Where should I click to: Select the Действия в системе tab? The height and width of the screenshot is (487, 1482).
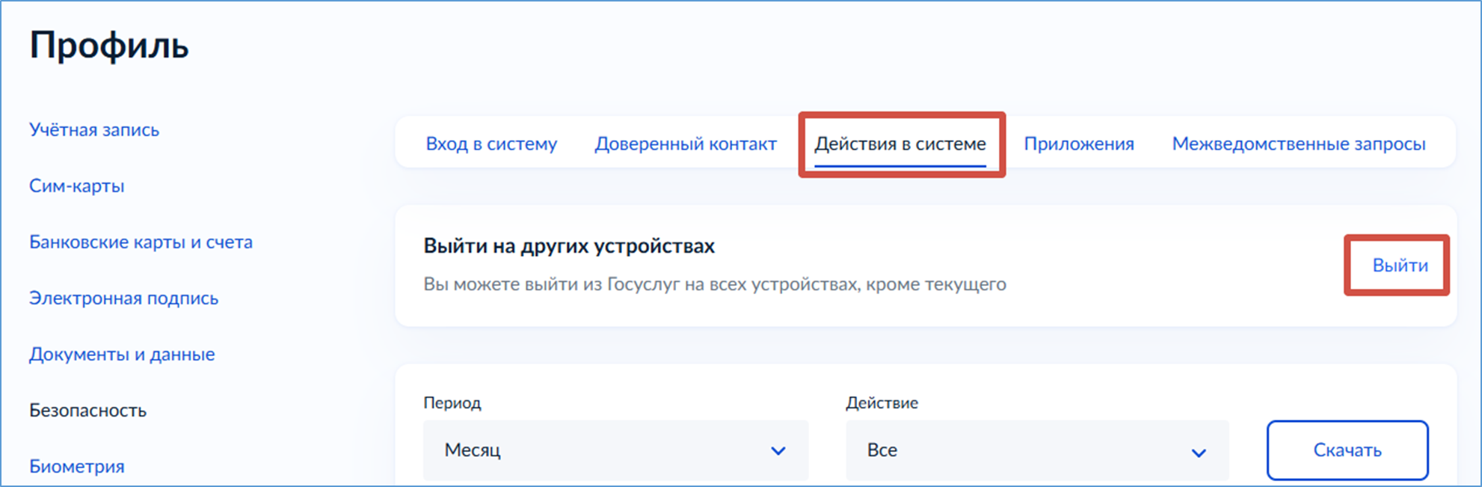900,144
